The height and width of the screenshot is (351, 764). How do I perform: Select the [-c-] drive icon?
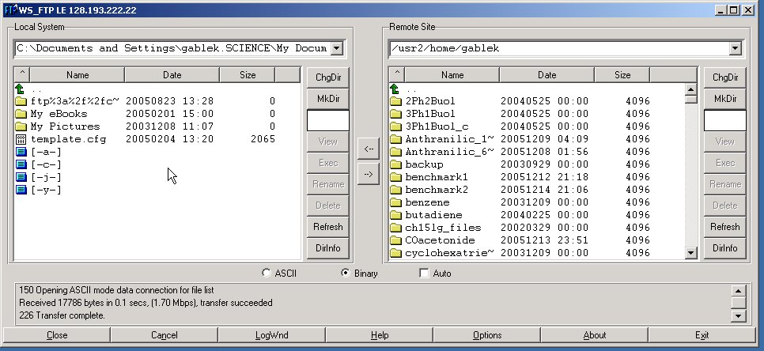[21, 164]
